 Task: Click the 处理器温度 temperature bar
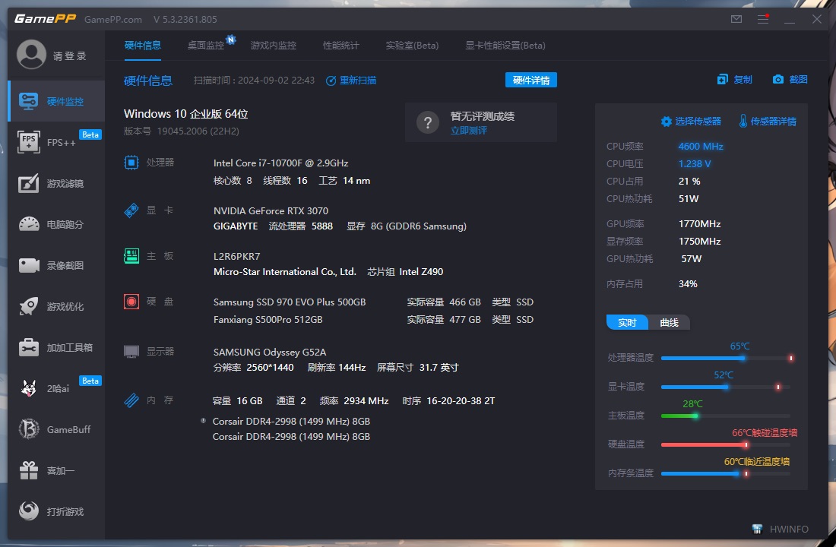[726, 359]
